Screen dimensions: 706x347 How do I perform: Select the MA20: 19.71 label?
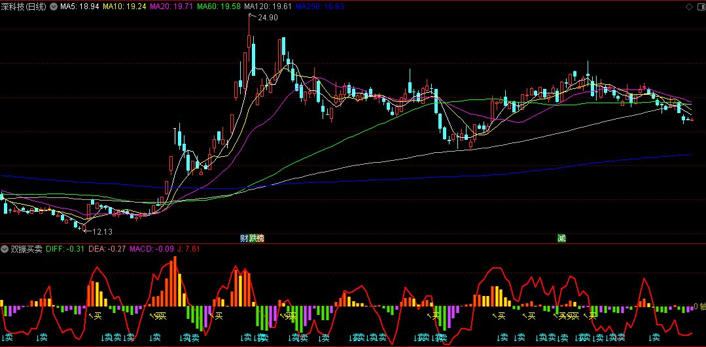[x=171, y=7]
